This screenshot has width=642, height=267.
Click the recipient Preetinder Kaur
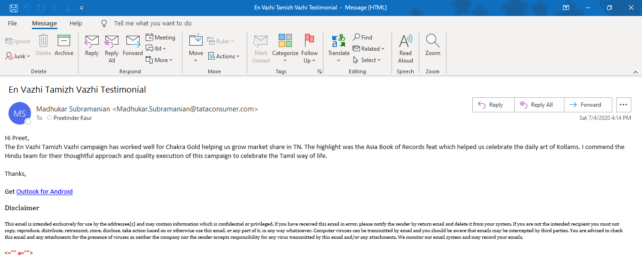click(72, 118)
